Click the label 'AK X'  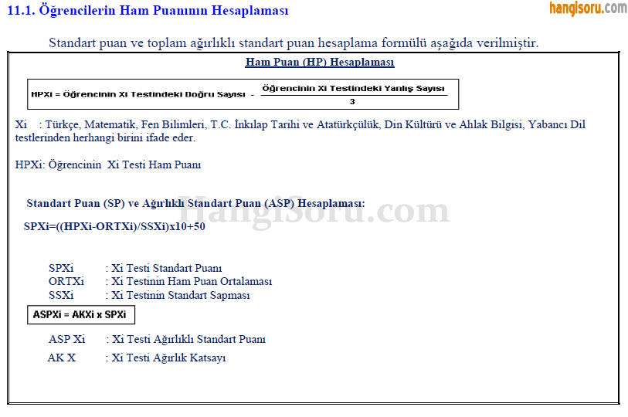click(x=62, y=358)
